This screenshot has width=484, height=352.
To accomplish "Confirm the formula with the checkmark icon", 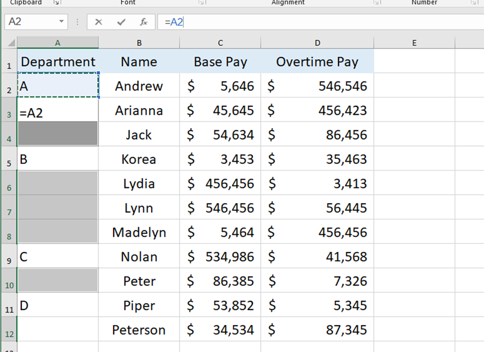I will click(121, 22).
